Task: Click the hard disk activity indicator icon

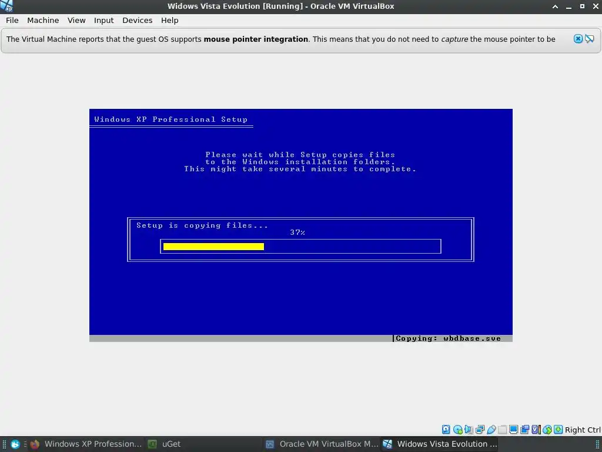Action: [x=446, y=429]
